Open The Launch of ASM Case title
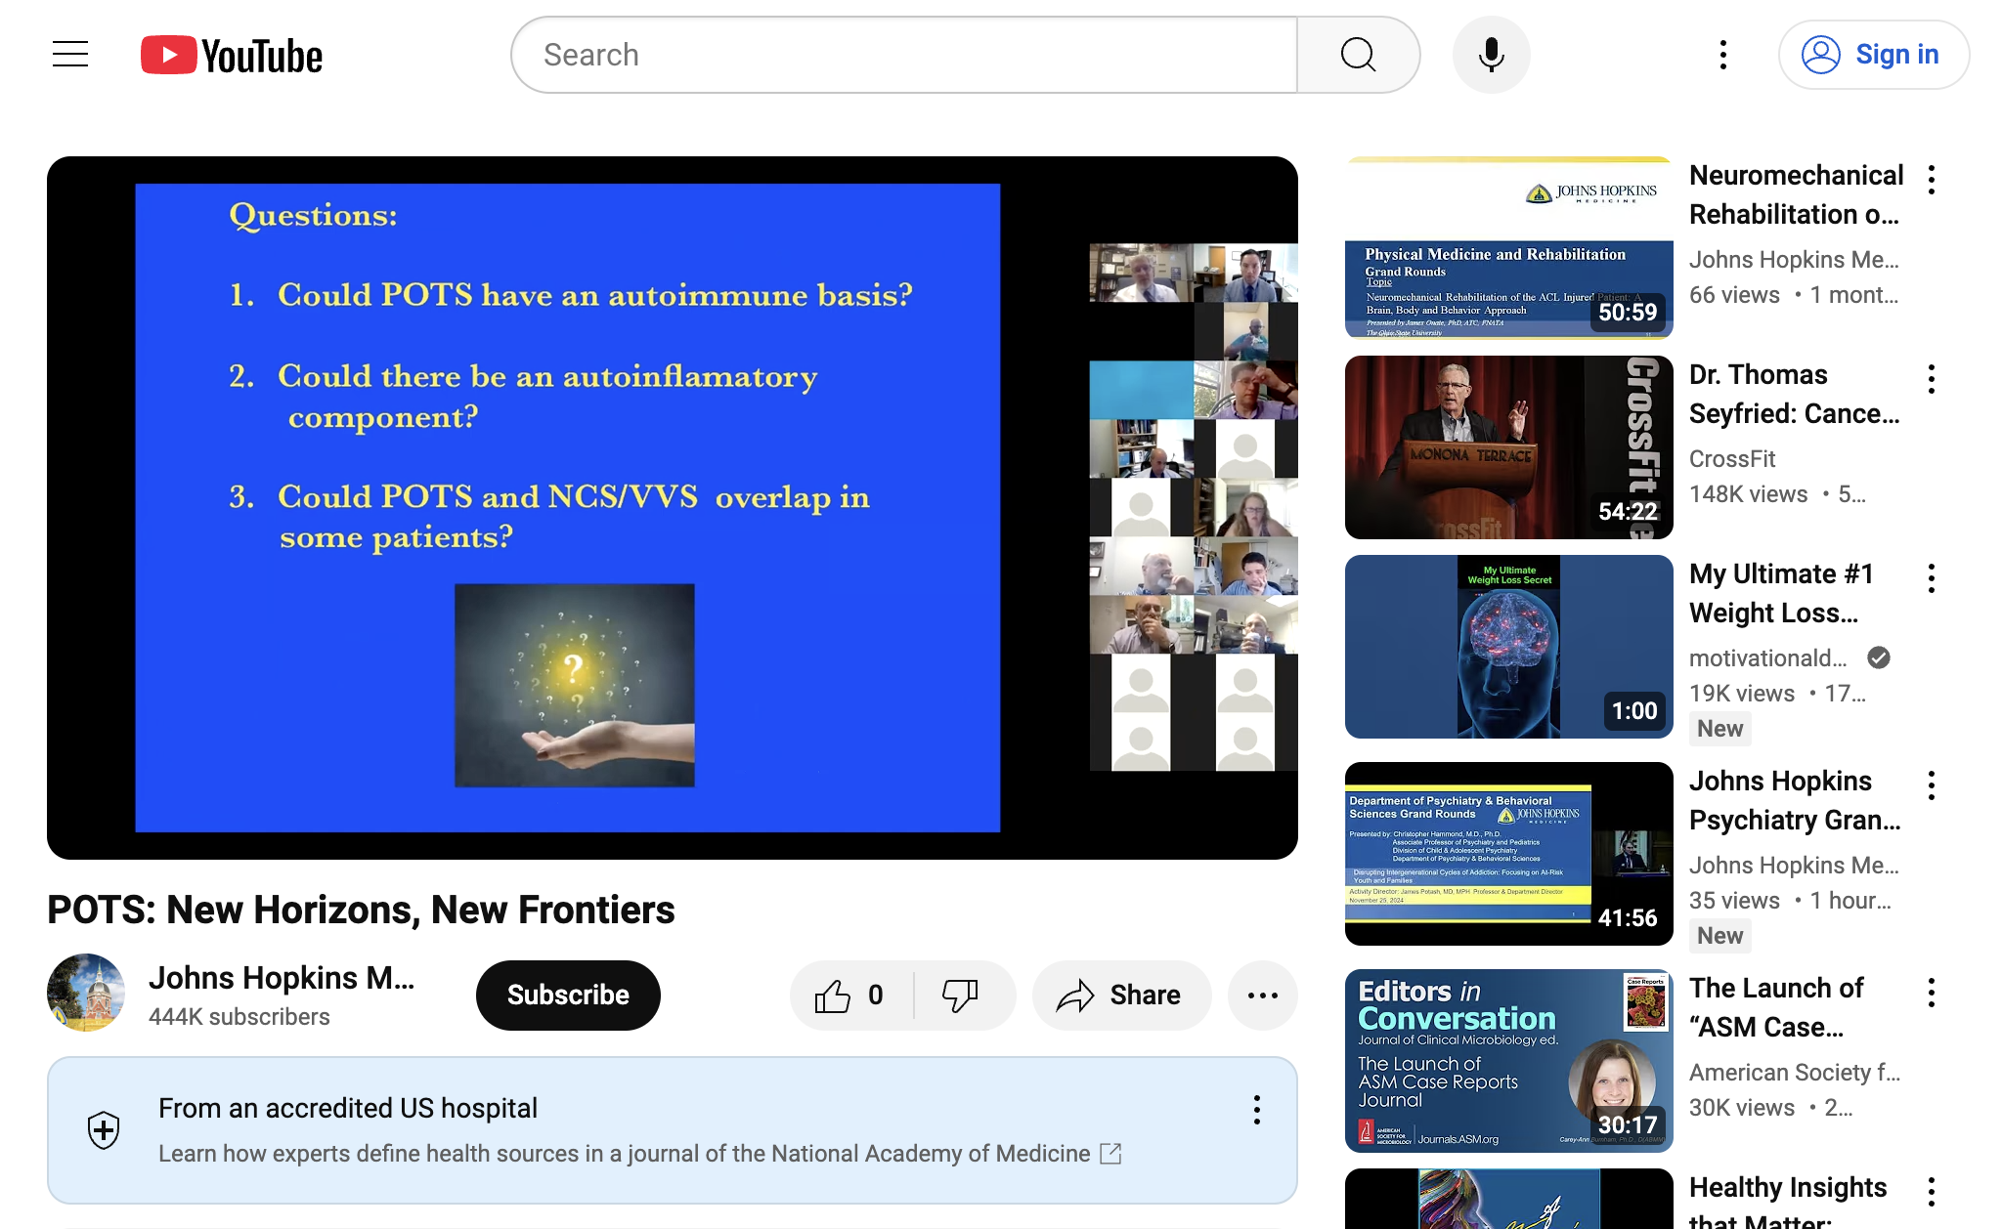 coord(1776,1007)
